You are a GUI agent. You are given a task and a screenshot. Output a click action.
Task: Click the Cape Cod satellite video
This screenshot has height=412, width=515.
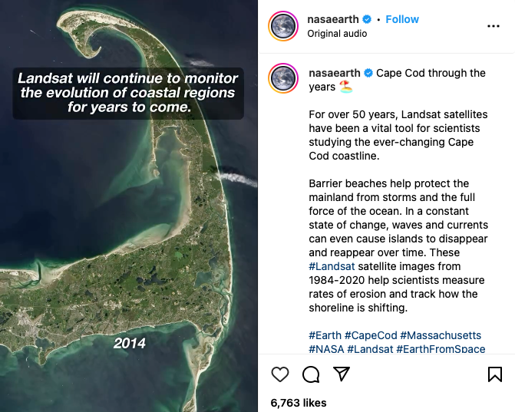point(129,230)
